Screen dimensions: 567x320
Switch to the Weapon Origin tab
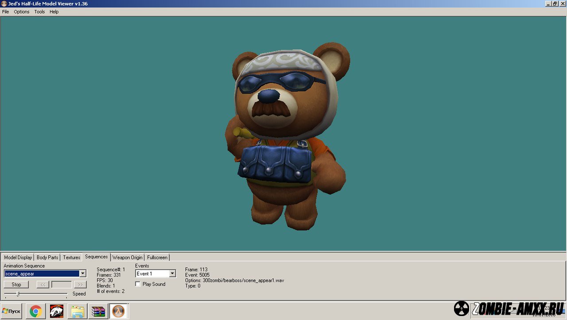click(x=128, y=257)
